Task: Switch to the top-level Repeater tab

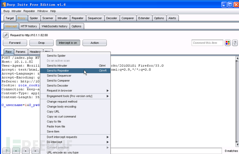Action: pyautogui.click(x=78, y=18)
